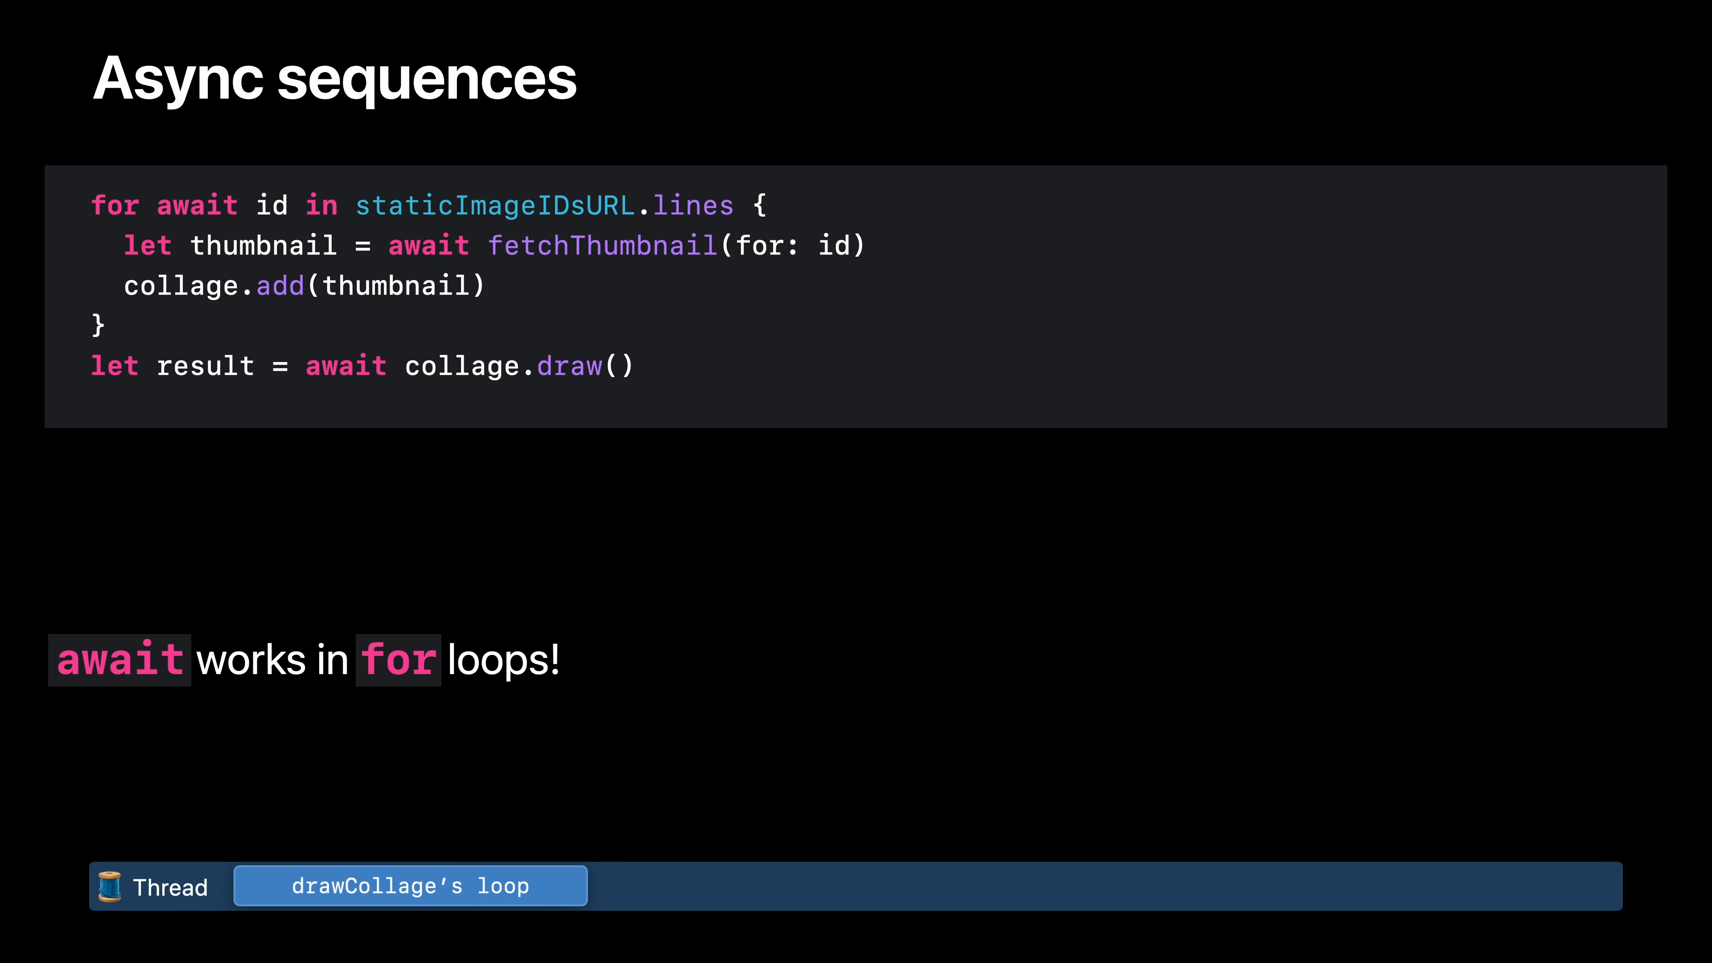This screenshot has width=1712, height=963.
Task: Click the lines property in code
Action: coord(693,206)
